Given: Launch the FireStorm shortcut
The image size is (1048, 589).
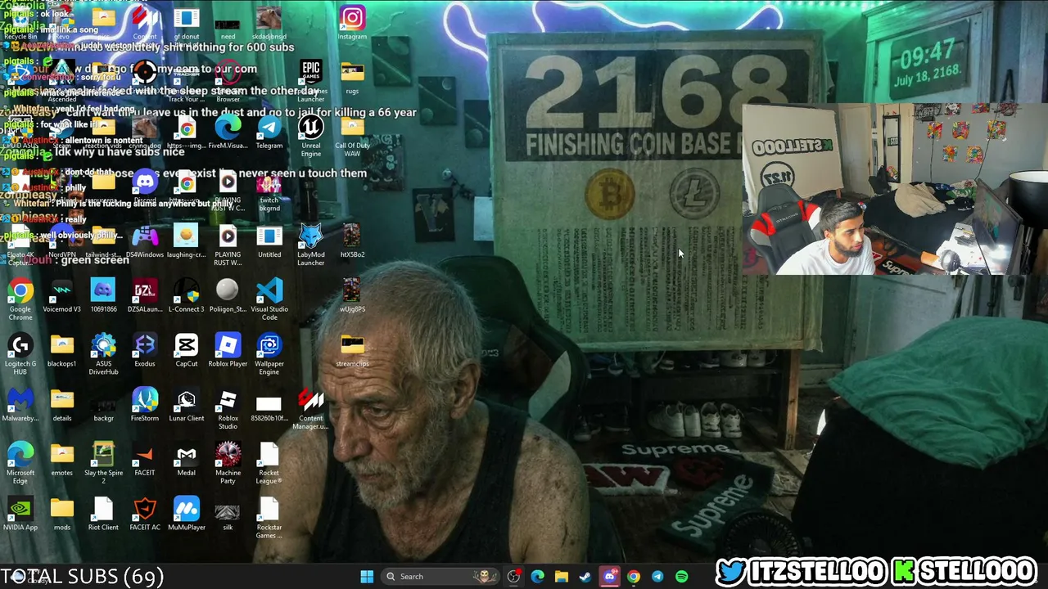Looking at the screenshot, I should (145, 406).
